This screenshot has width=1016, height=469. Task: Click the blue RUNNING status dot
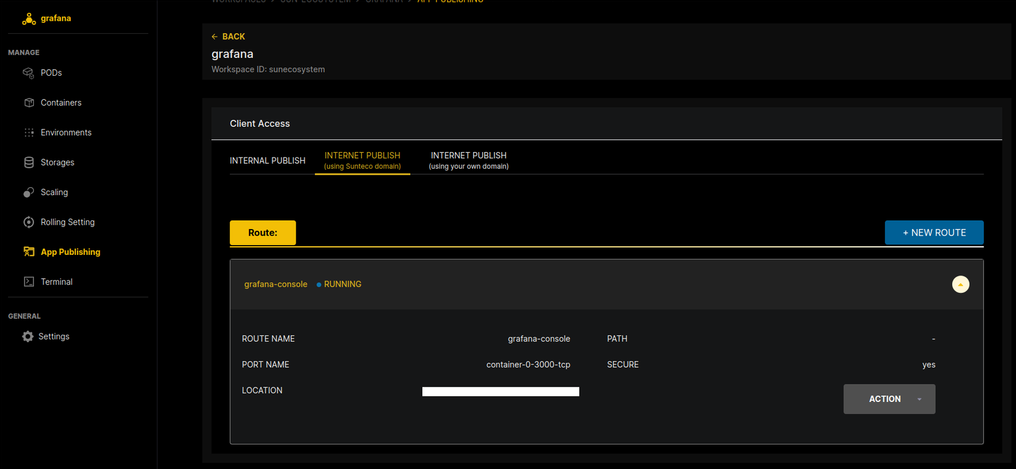(x=319, y=285)
